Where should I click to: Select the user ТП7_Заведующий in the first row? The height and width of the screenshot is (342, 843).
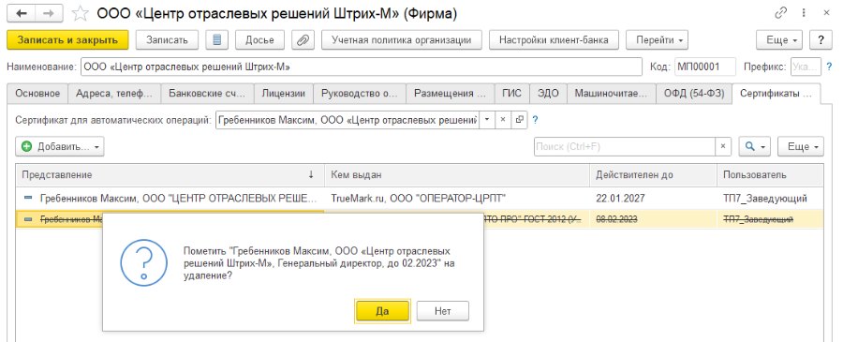point(770,199)
